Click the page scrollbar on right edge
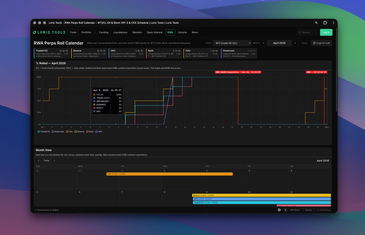Image resolution: width=365 pixels, height=235 pixels. [336, 70]
